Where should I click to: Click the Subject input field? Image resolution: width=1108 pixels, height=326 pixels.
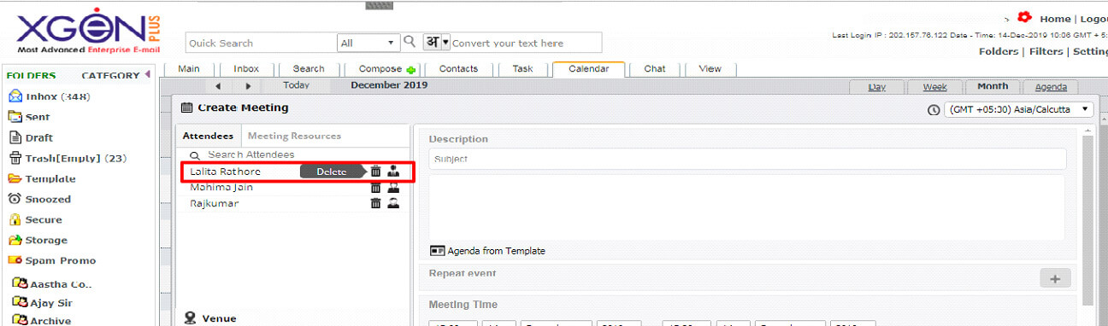tap(748, 159)
